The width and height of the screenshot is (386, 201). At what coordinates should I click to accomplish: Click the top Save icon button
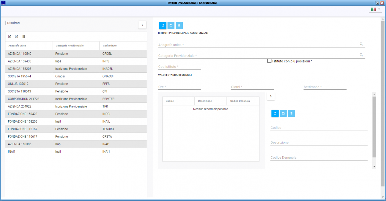click(x=171, y=25)
